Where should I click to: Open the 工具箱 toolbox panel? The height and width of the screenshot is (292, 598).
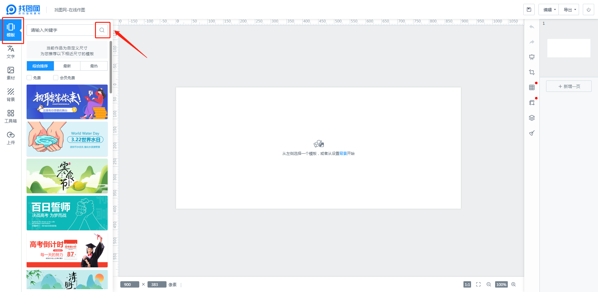(11, 117)
